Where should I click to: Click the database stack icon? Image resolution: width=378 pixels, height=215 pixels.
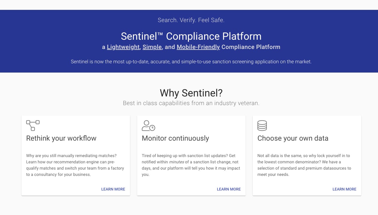262,125
